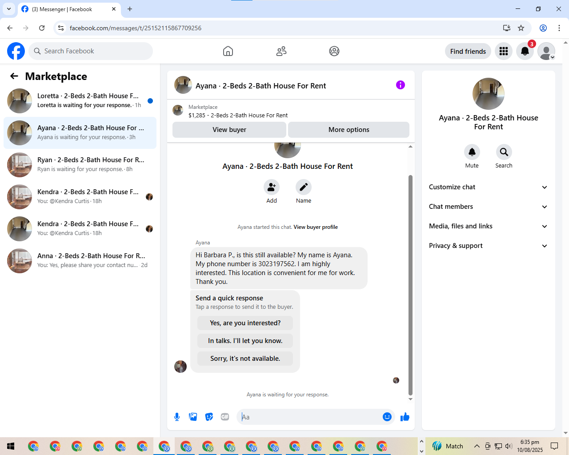Open the Facebook logo home link

point(16,51)
